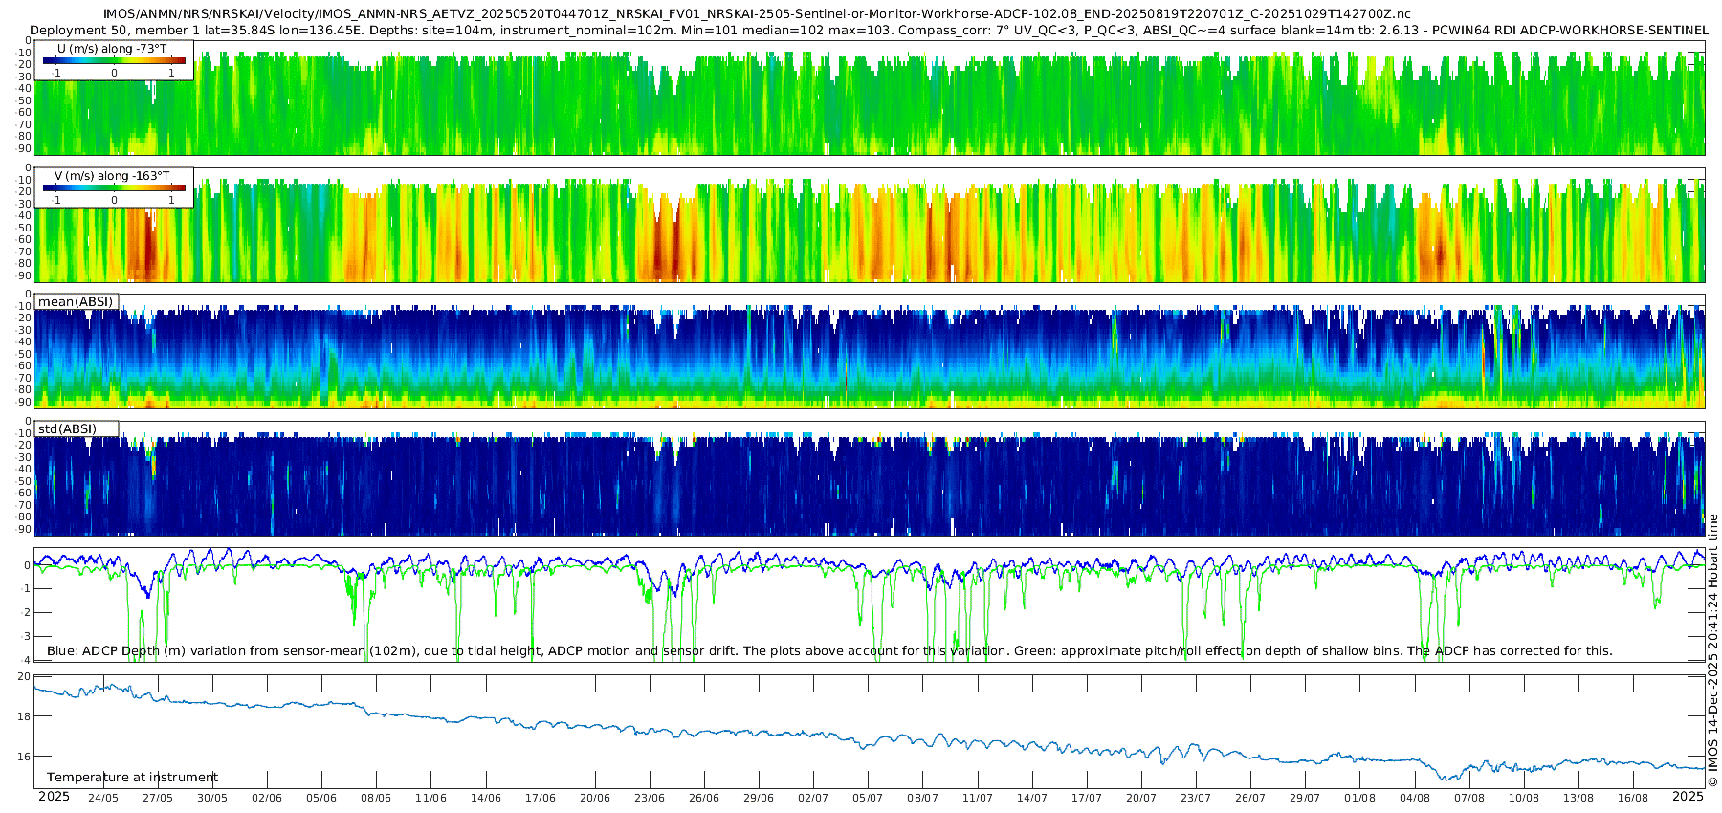Select the 05/06 date tick label
The width and height of the screenshot is (1722, 813).
[x=321, y=798]
